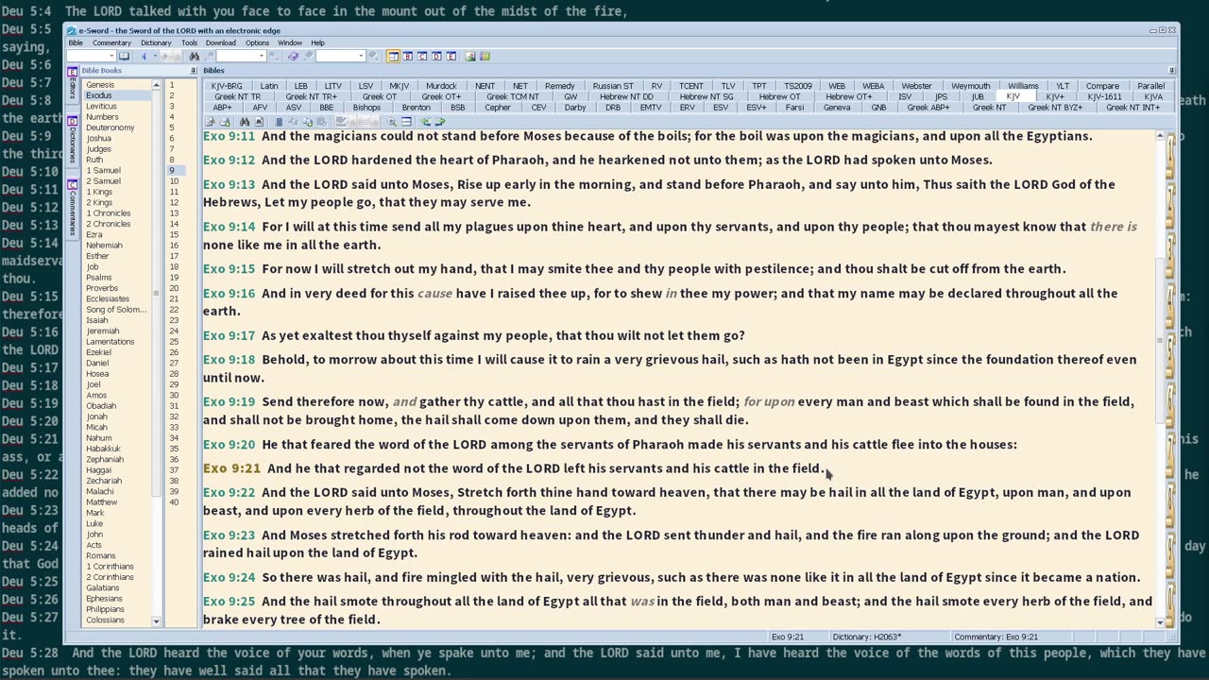Toggle maximize Bible view (B icon)
Image resolution: width=1209 pixels, height=680 pixels.
tap(408, 56)
